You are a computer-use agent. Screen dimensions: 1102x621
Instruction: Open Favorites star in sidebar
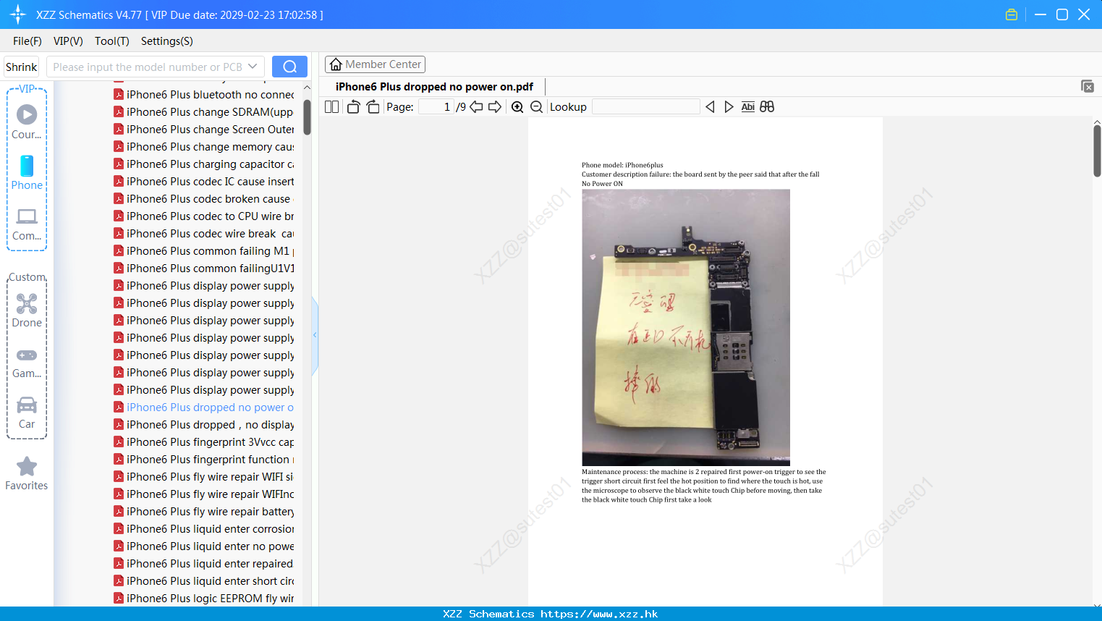pyautogui.click(x=27, y=473)
